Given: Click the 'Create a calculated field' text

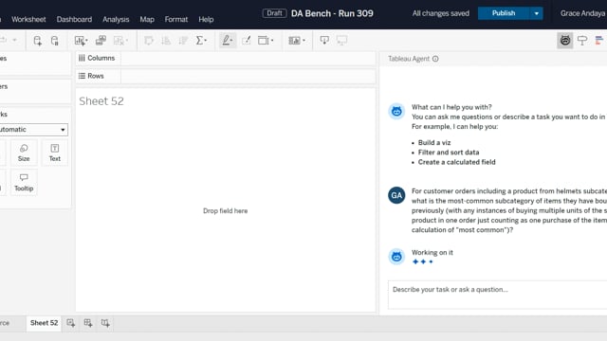Looking at the screenshot, I should 457,162.
